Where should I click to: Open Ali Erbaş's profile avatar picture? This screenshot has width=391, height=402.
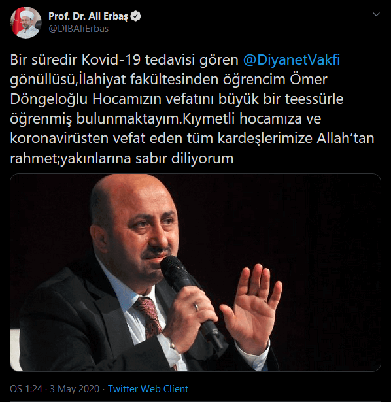pyautogui.click(x=25, y=23)
